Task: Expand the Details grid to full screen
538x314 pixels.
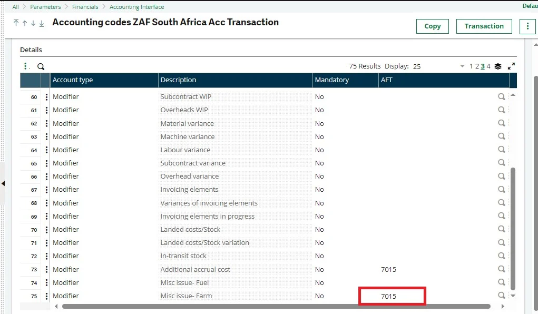Action: [511, 66]
